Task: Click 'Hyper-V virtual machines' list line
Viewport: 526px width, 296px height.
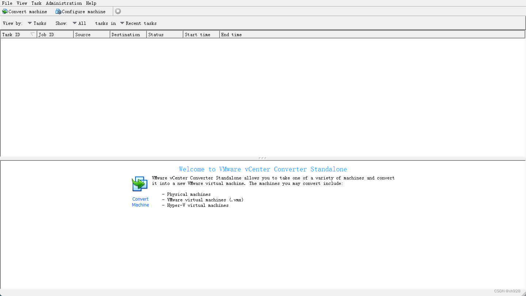Action: coord(195,205)
